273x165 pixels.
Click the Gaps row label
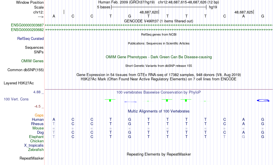(x=39, y=115)
